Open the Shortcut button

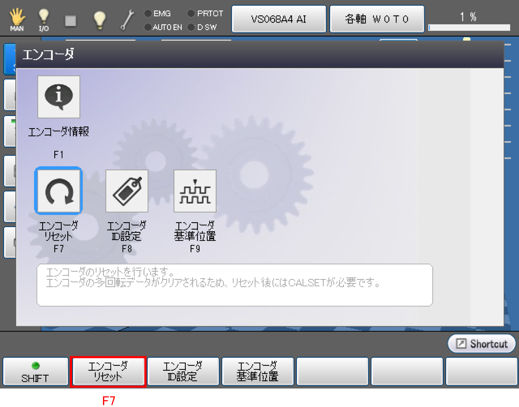482,344
